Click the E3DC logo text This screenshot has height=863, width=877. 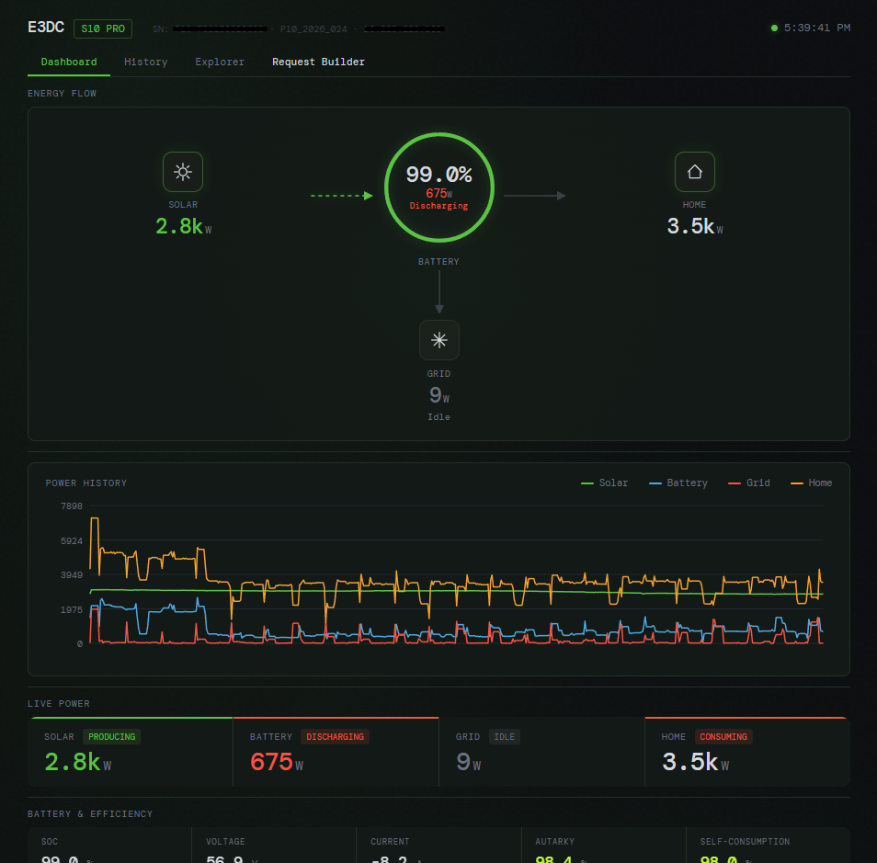[46, 28]
